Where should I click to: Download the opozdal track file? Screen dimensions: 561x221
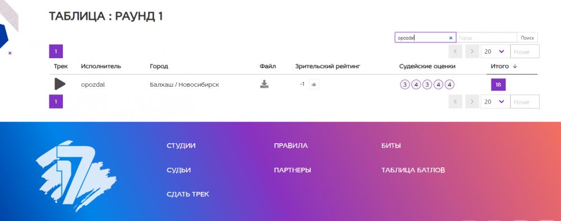pos(264,84)
